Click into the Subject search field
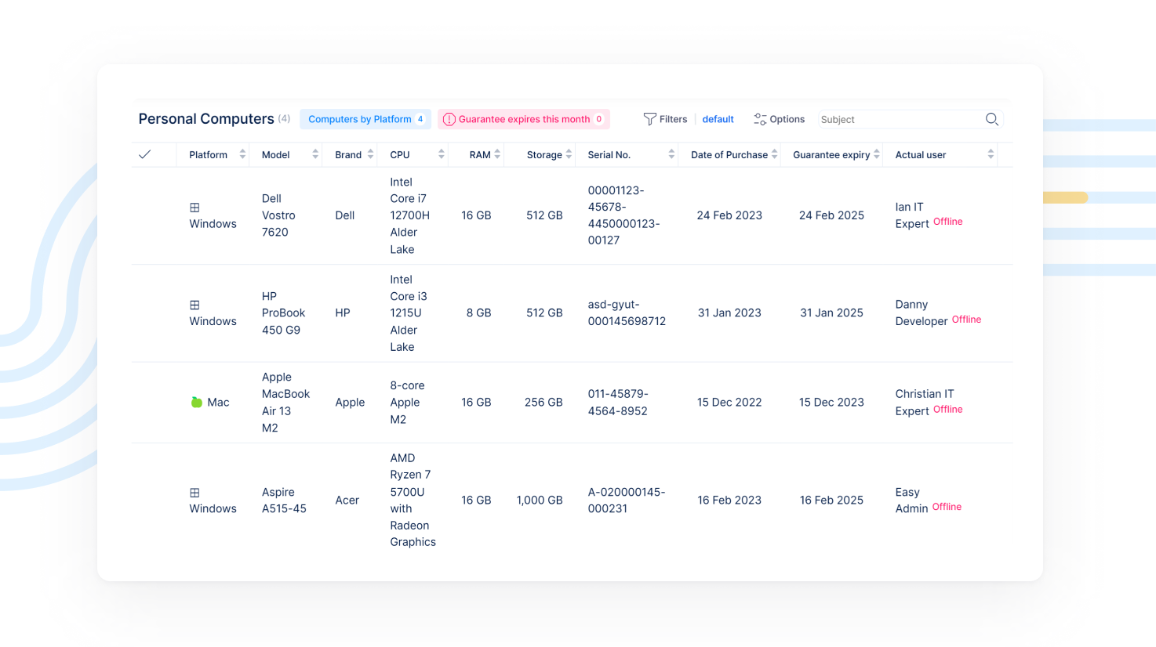The image size is (1156, 647). 898,120
